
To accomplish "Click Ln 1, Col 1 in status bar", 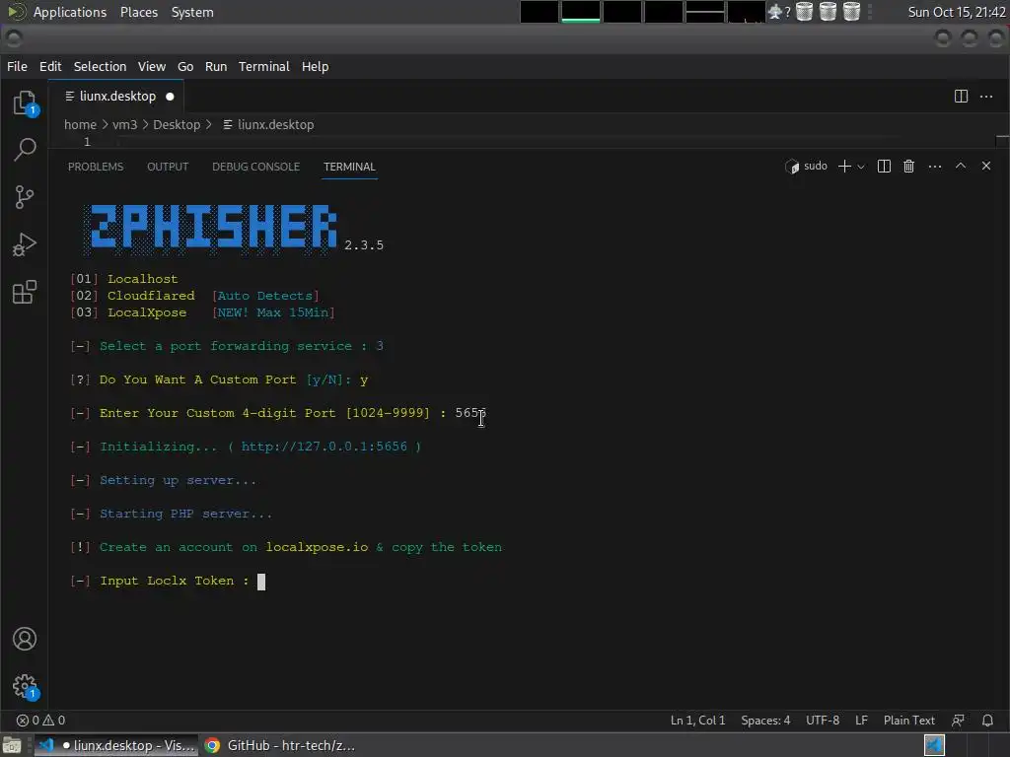I will [x=697, y=721].
